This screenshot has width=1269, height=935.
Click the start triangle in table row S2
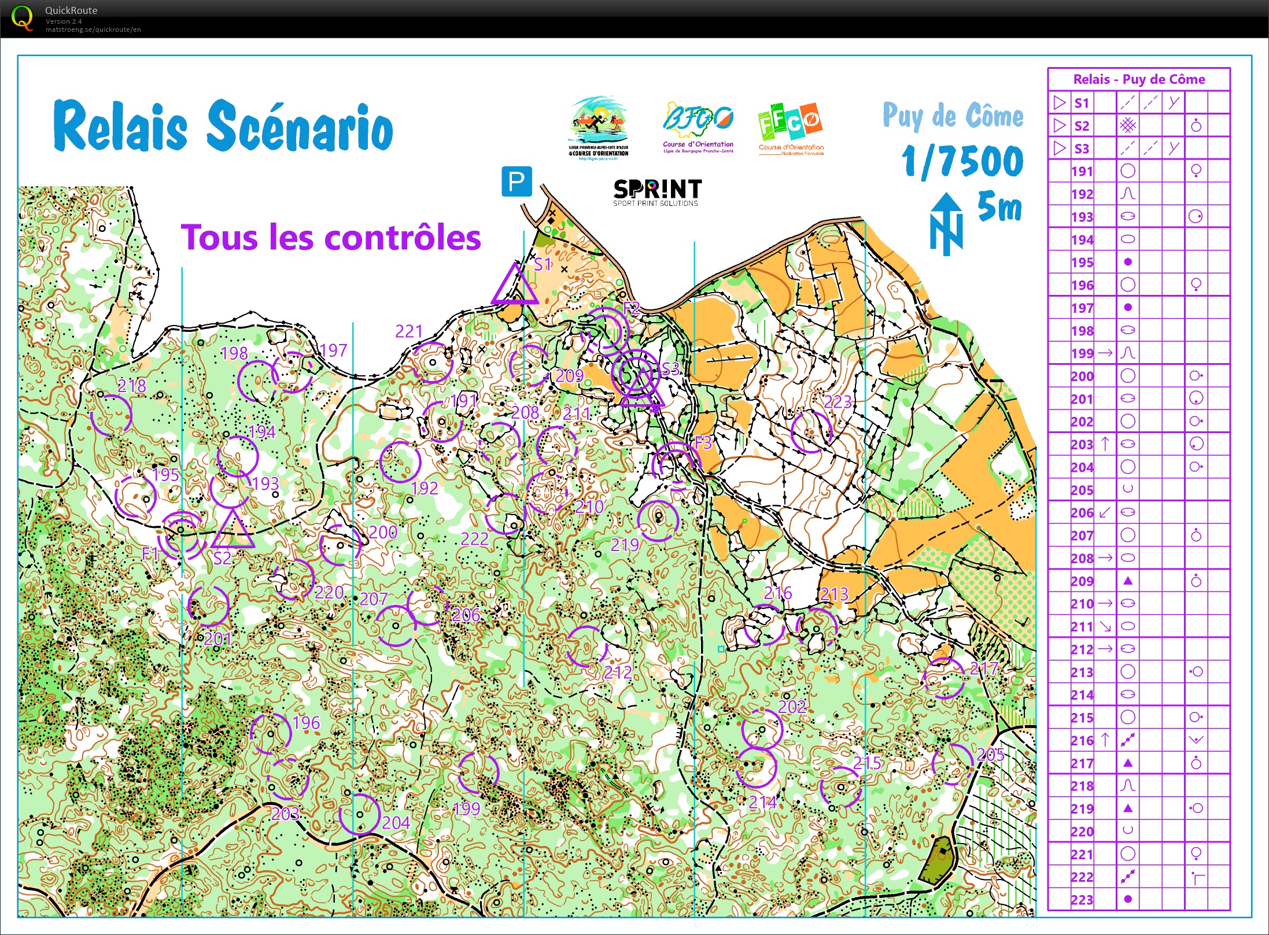1059,125
